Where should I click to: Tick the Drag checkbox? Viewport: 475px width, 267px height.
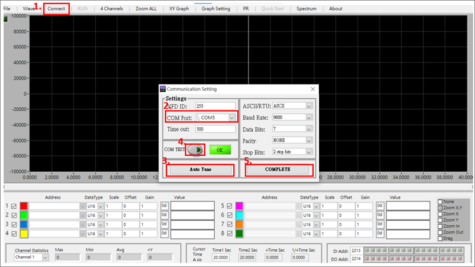440,238
